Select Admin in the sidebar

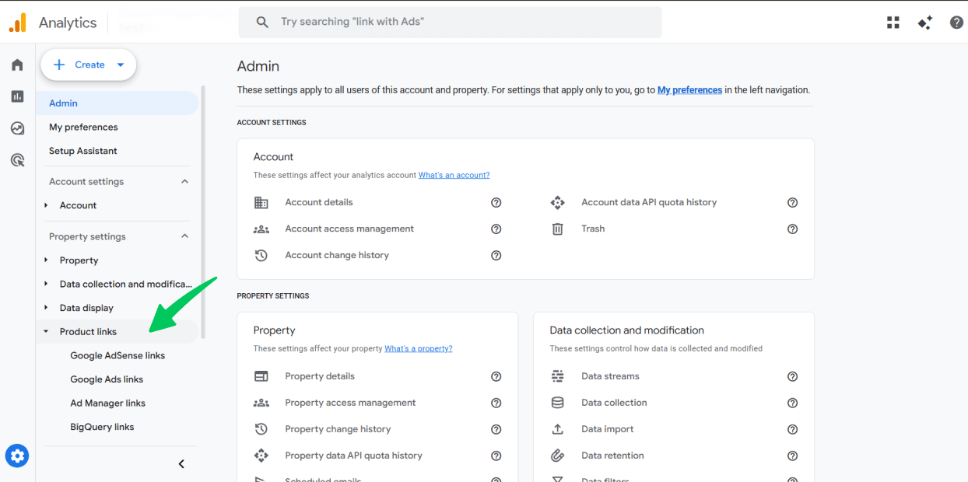pos(117,103)
